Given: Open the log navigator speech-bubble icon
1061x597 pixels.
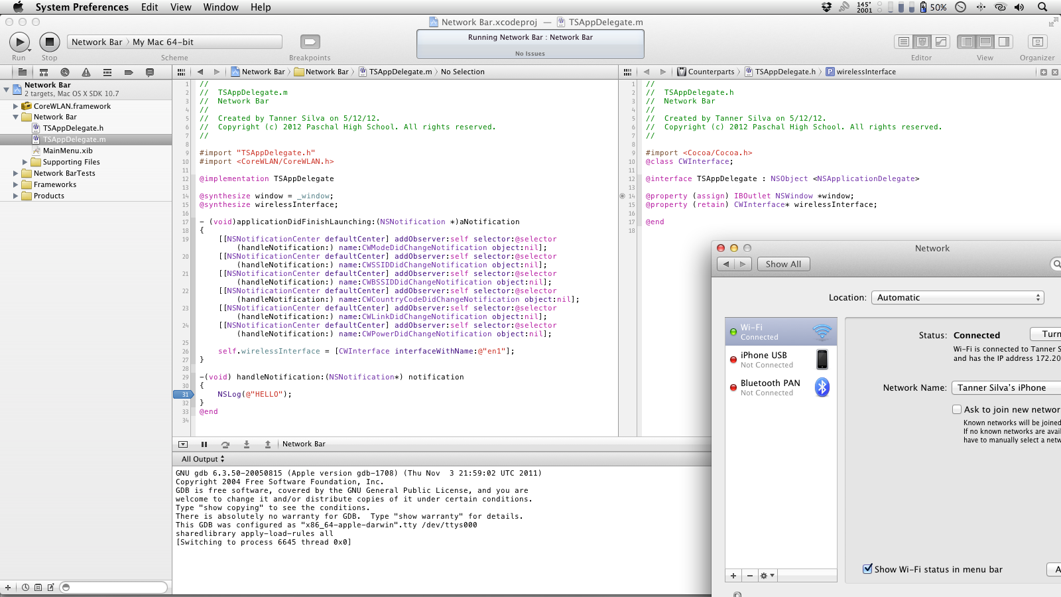Looking at the screenshot, I should pos(150,72).
